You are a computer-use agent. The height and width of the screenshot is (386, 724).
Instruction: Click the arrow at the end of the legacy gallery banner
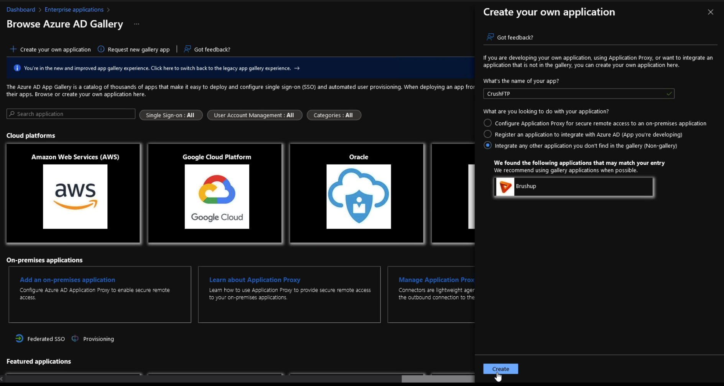297,68
